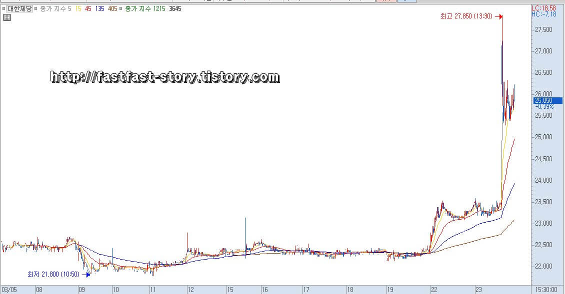Click the 23,500 price axis label

[543, 202]
